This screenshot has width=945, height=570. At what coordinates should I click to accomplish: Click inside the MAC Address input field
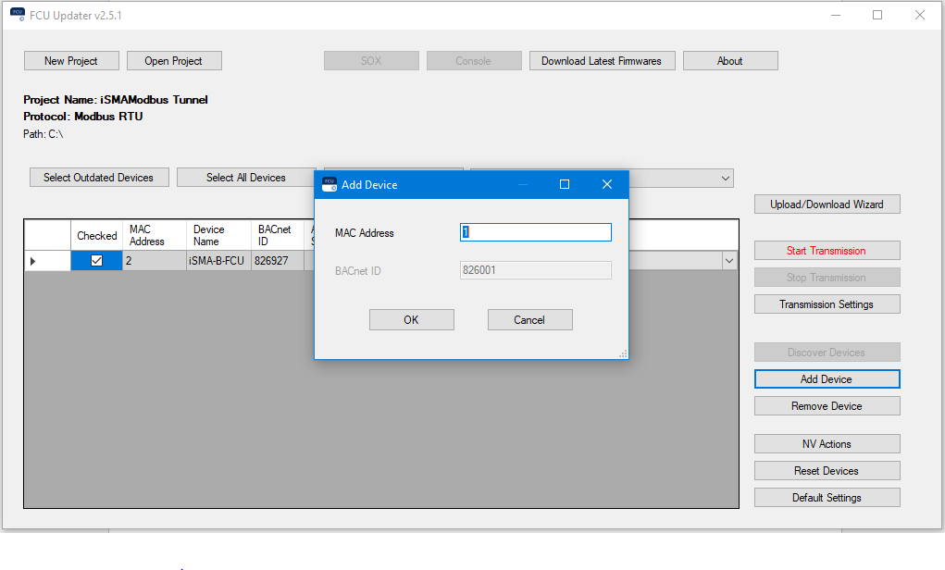point(535,232)
